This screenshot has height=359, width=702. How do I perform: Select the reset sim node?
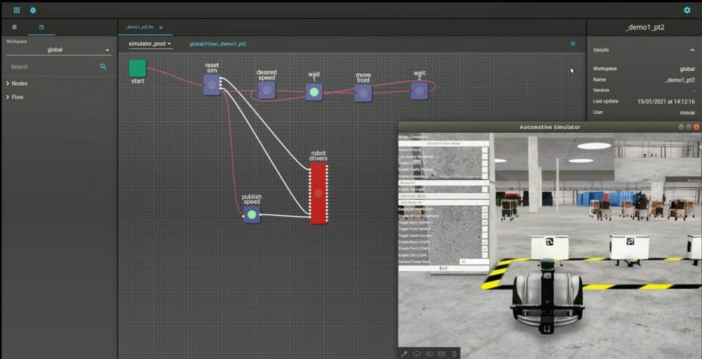[212, 84]
